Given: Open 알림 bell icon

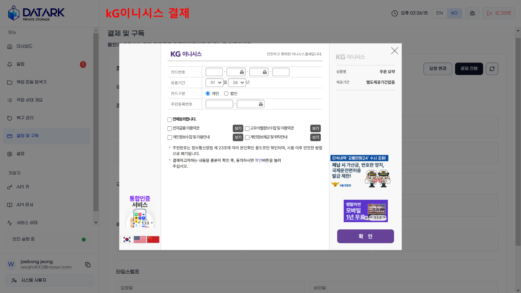Looking at the screenshot, I should 10,64.
